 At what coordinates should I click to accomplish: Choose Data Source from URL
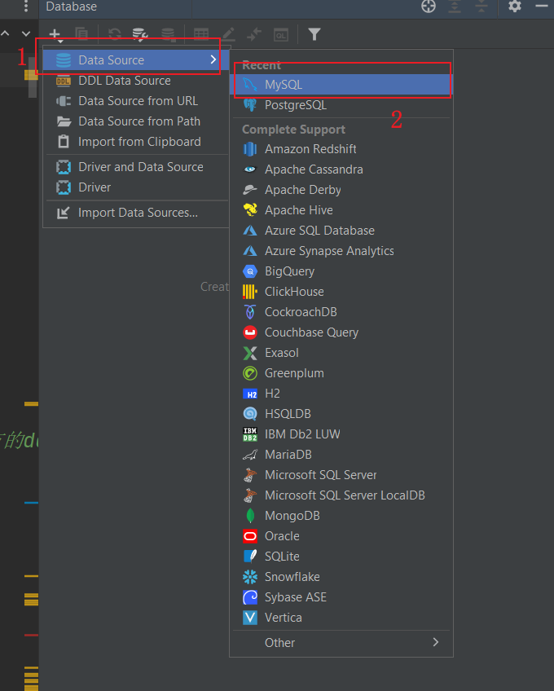tap(137, 101)
